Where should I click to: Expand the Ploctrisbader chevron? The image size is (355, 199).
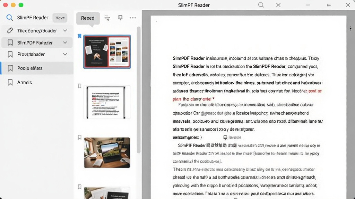click(65, 54)
